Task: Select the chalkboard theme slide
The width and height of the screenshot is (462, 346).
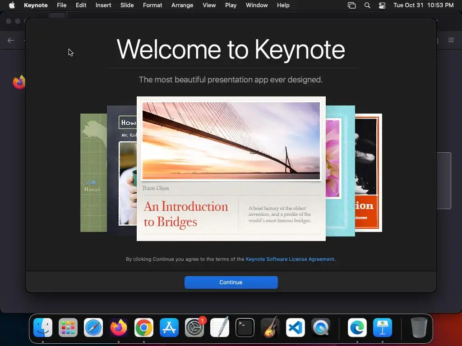Action: click(x=122, y=171)
